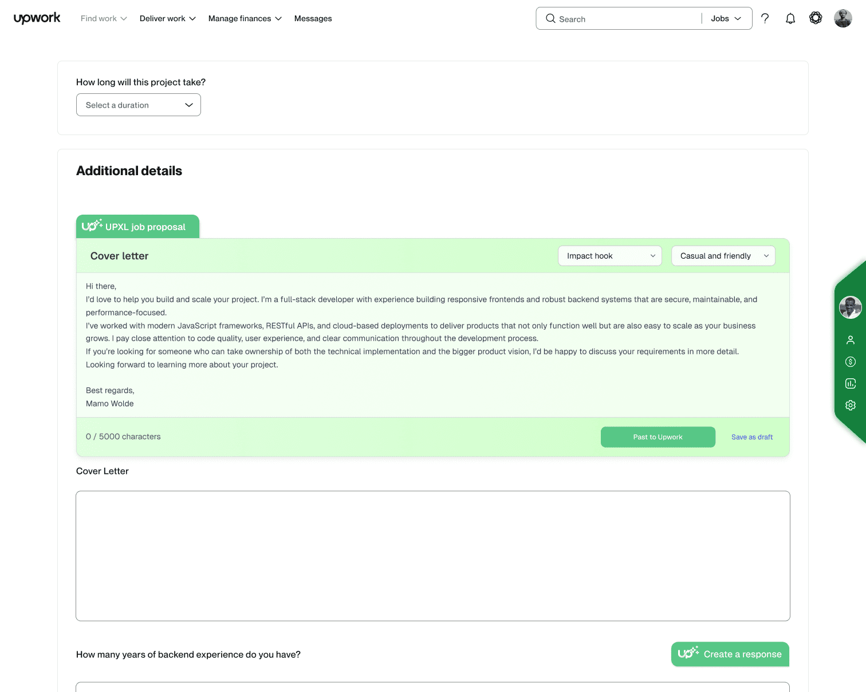Open notifications bell icon

pos(790,18)
